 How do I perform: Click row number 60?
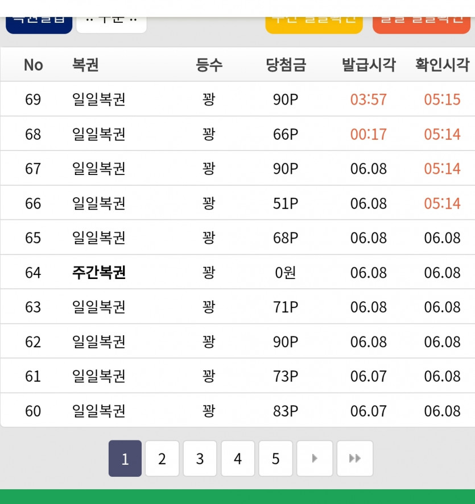(x=33, y=411)
